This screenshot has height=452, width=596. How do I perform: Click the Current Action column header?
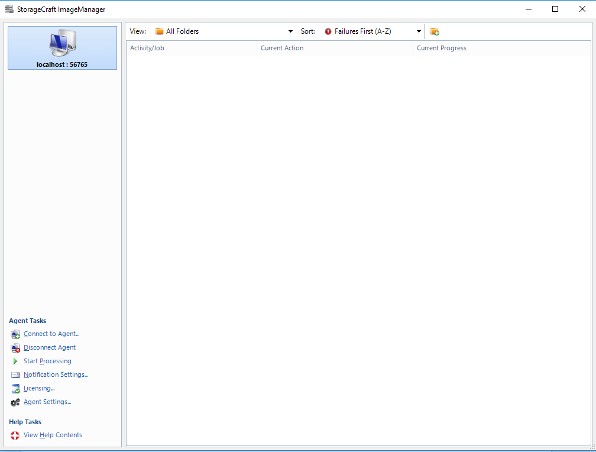(281, 48)
